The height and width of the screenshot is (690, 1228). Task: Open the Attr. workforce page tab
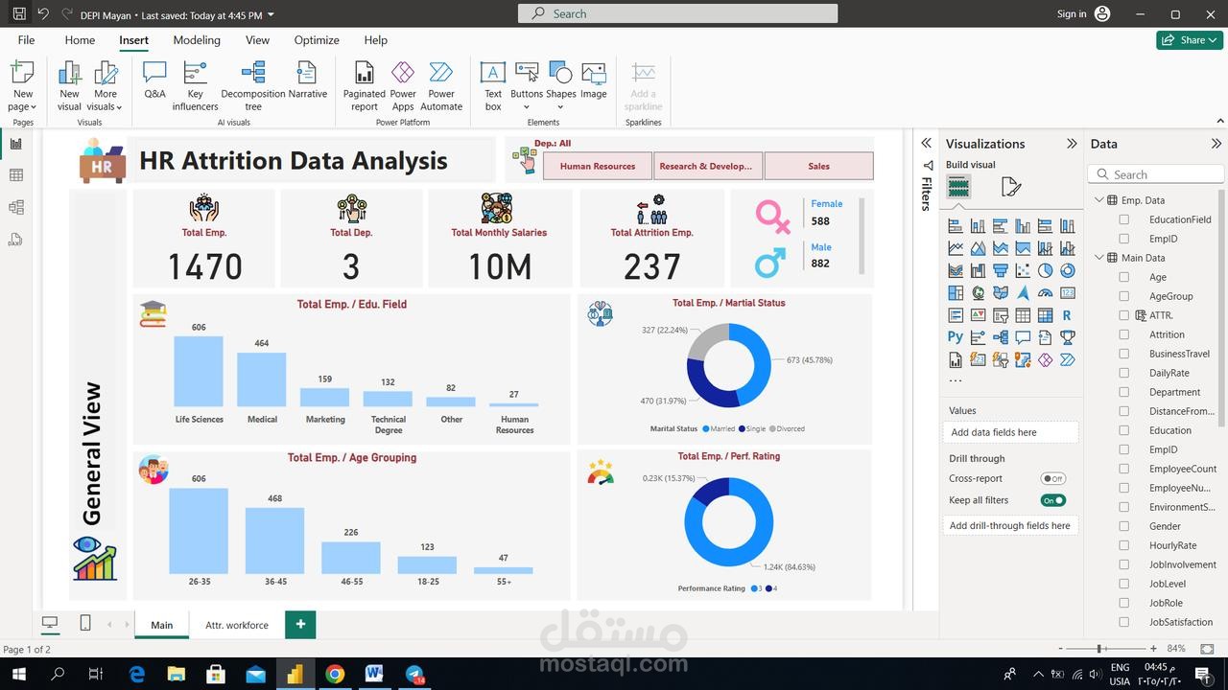tap(237, 625)
